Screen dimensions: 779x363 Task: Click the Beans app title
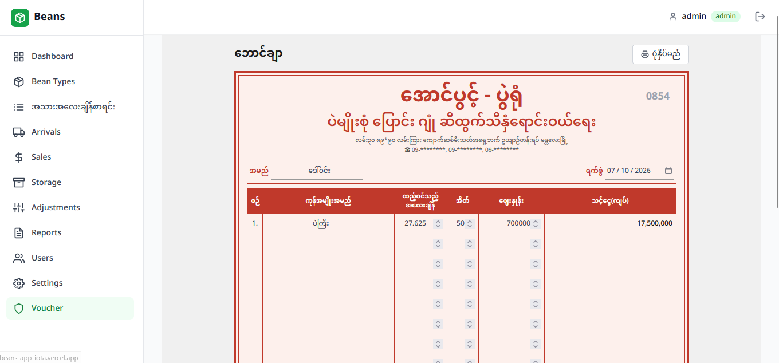(x=49, y=17)
